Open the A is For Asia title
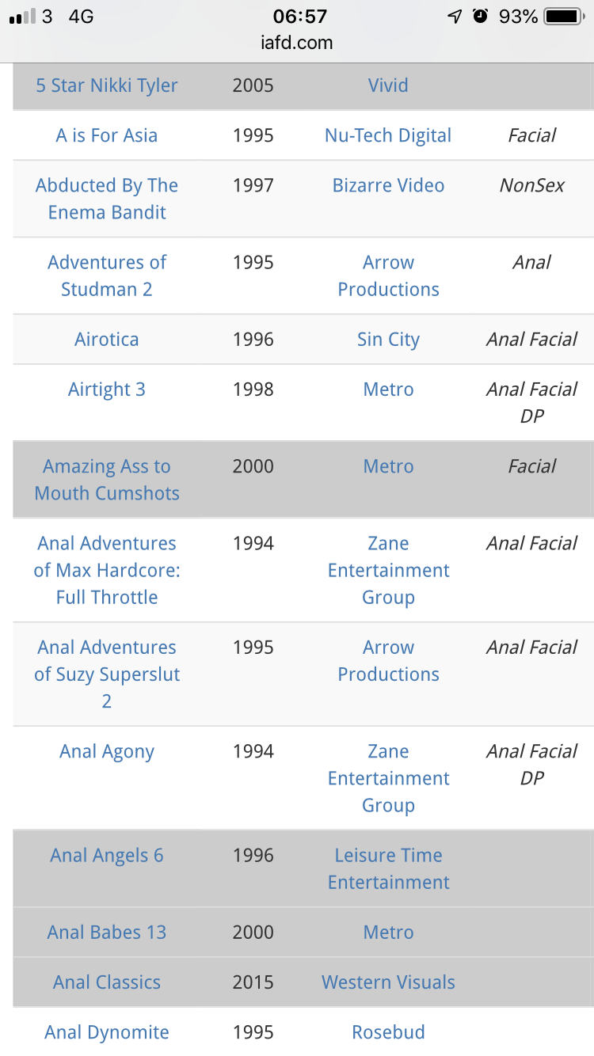Image resolution: width=594 pixels, height=1056 pixels. point(107,135)
